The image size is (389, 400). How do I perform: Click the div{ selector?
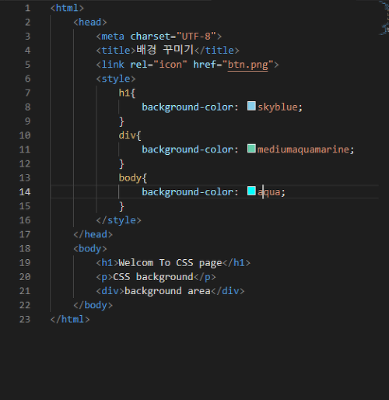pyautogui.click(x=130, y=135)
